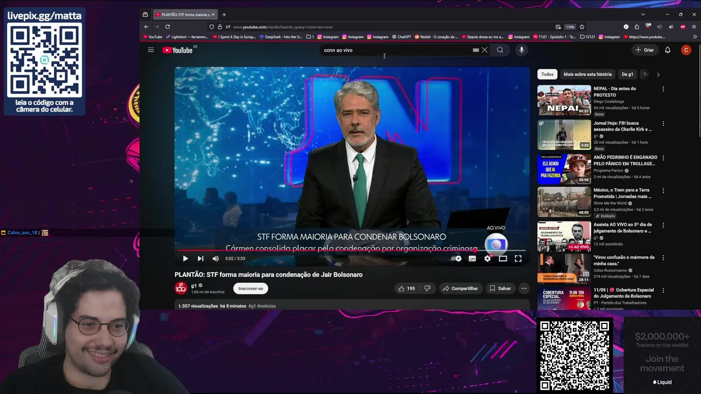Open options for Anão Pedrinho video

663,158
